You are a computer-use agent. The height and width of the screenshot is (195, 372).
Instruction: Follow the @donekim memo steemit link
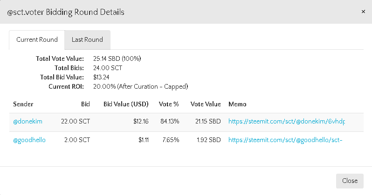coord(286,122)
